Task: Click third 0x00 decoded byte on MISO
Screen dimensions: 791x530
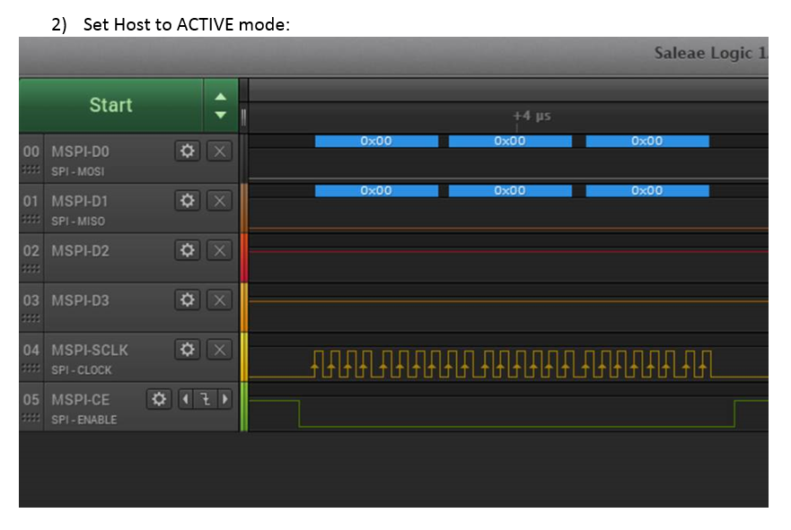Action: click(x=647, y=191)
